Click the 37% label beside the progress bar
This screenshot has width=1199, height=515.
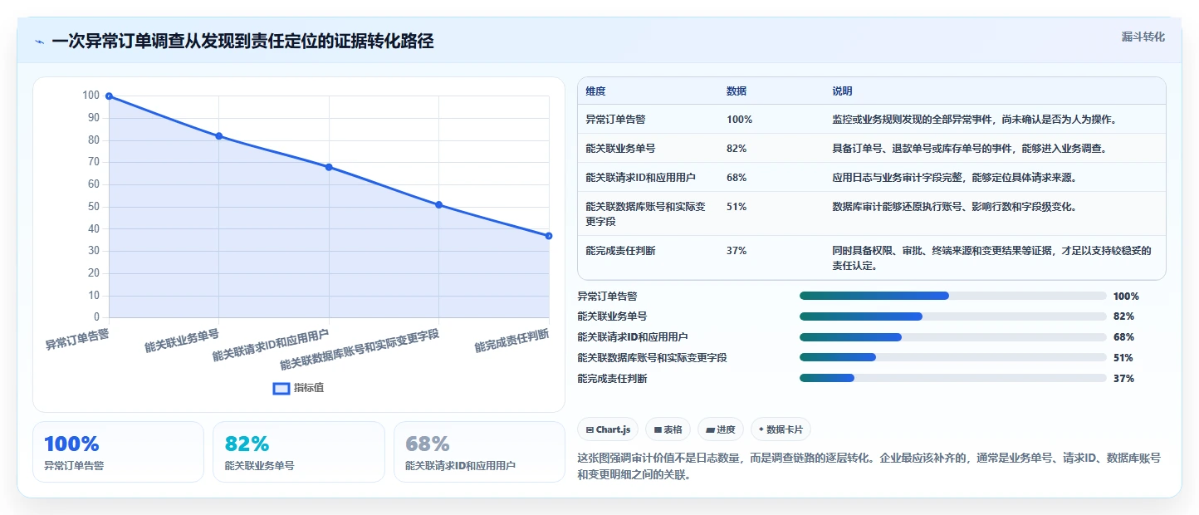point(1123,378)
